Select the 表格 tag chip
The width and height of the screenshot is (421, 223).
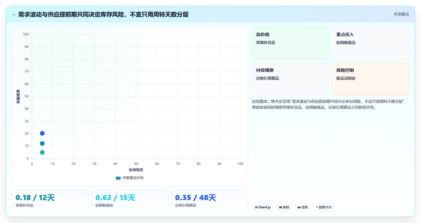pos(284,207)
